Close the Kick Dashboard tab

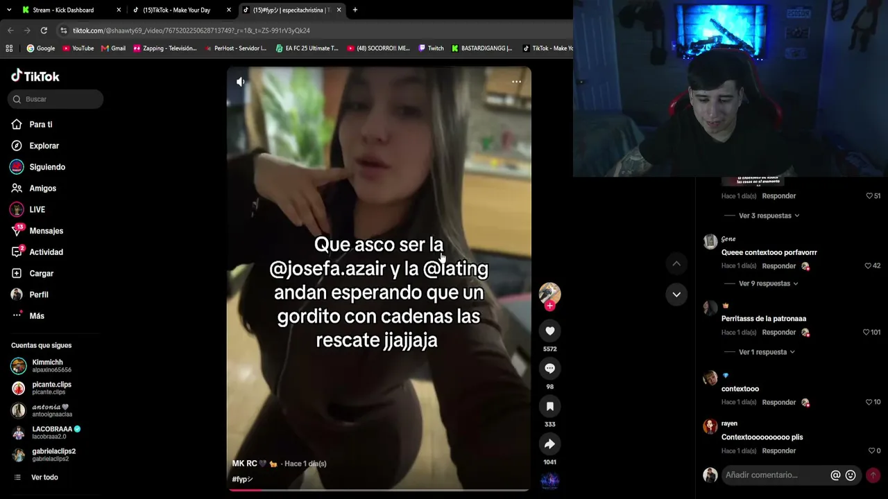(119, 10)
